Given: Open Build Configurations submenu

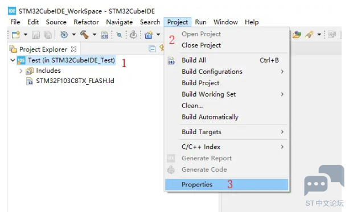Looking at the screenshot, I should [227, 72].
